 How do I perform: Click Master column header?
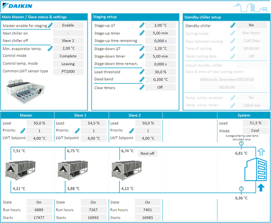coord(27,115)
